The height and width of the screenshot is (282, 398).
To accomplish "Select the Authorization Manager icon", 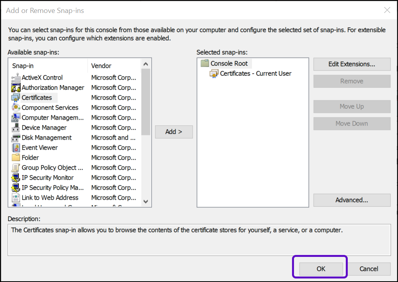I will (x=16, y=88).
